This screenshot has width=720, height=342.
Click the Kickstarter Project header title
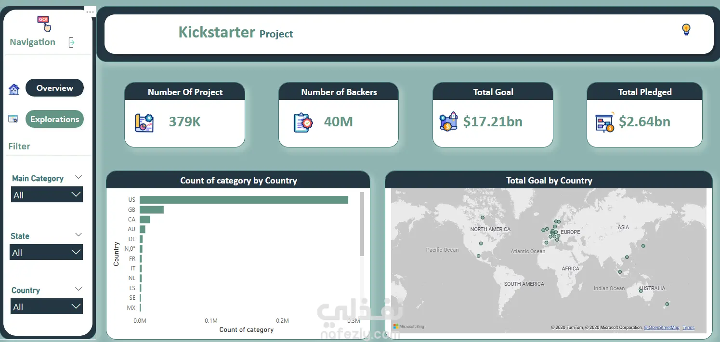click(236, 32)
